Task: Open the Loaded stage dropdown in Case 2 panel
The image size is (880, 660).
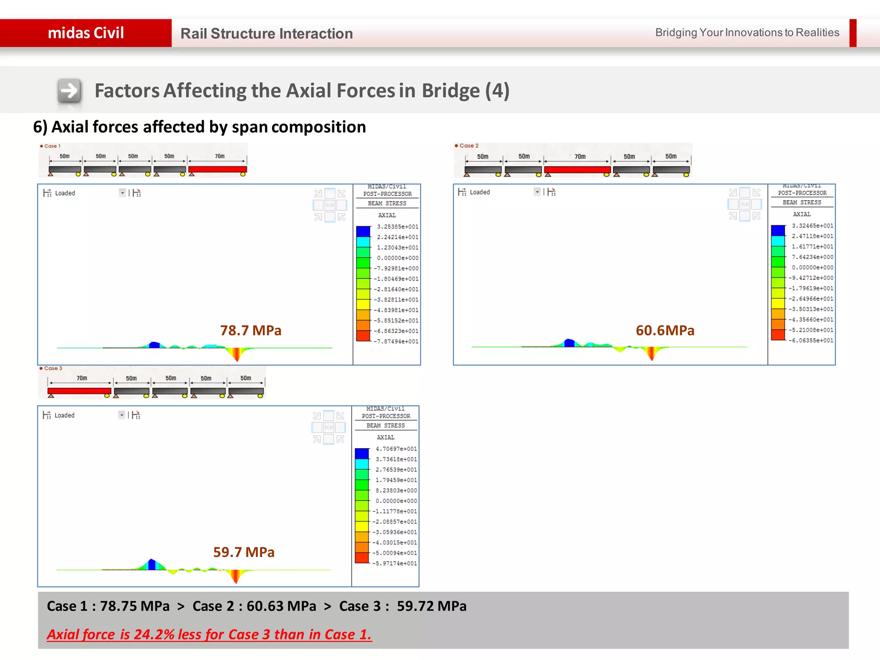Action: click(x=537, y=192)
